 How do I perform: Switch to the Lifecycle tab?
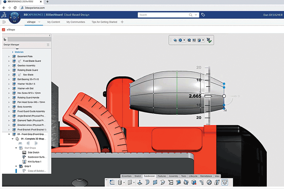(193, 176)
